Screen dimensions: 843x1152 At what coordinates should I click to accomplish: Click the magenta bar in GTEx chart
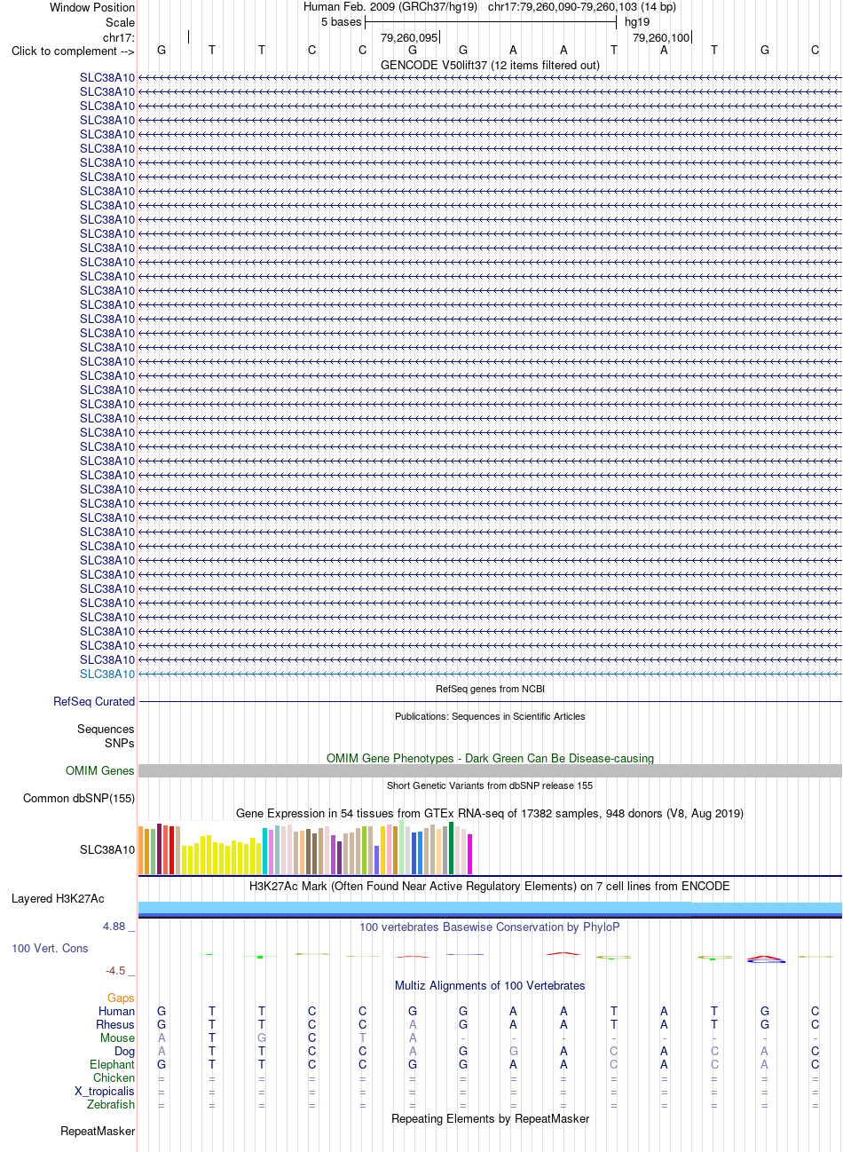pyautogui.click(x=469, y=854)
